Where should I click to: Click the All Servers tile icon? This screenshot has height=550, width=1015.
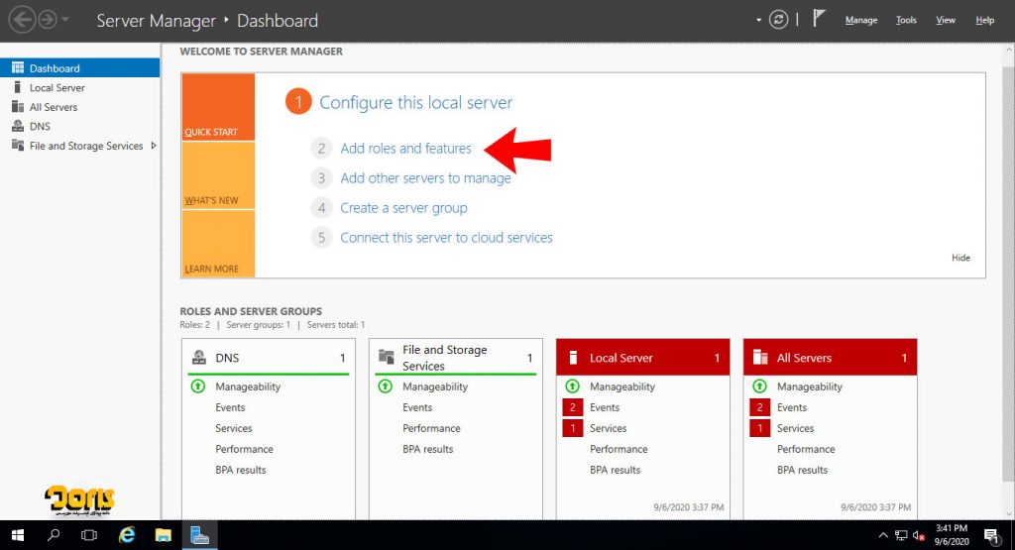(760, 357)
